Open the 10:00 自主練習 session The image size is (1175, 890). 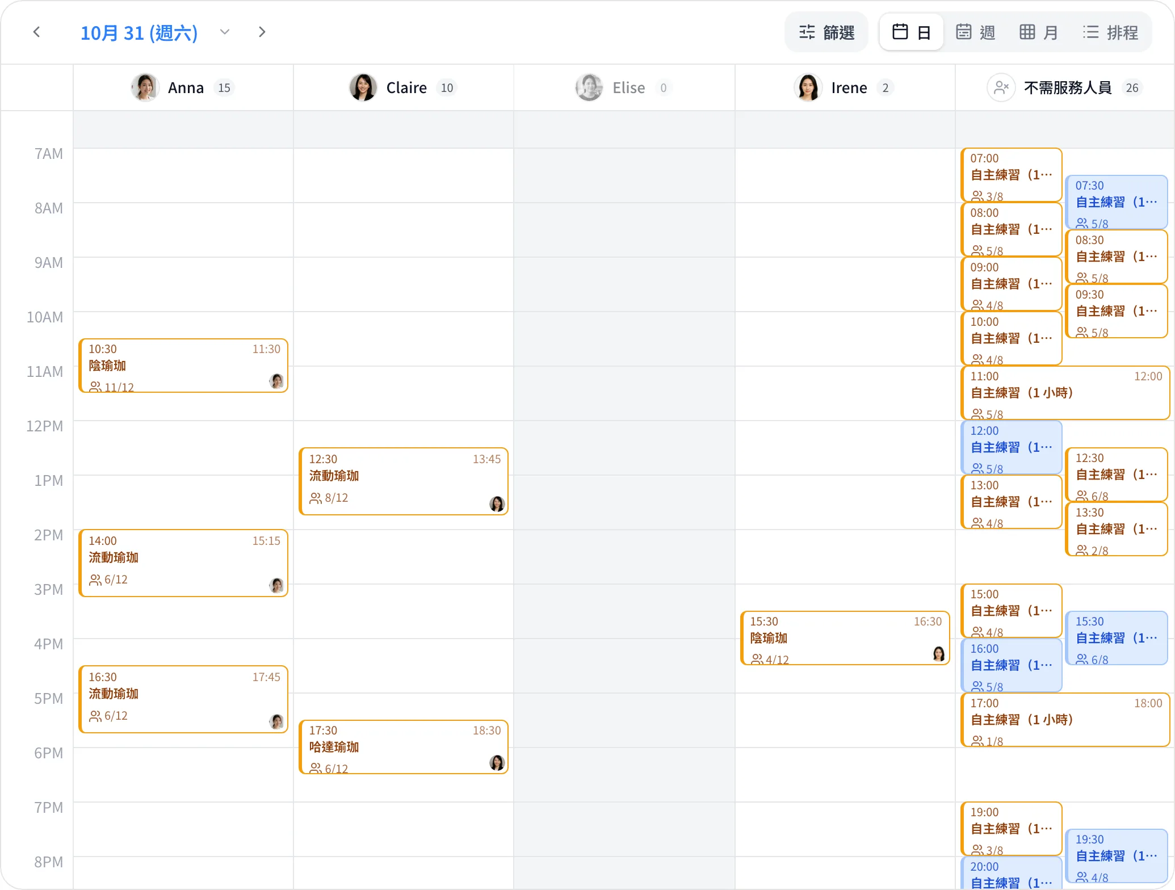coord(1012,338)
